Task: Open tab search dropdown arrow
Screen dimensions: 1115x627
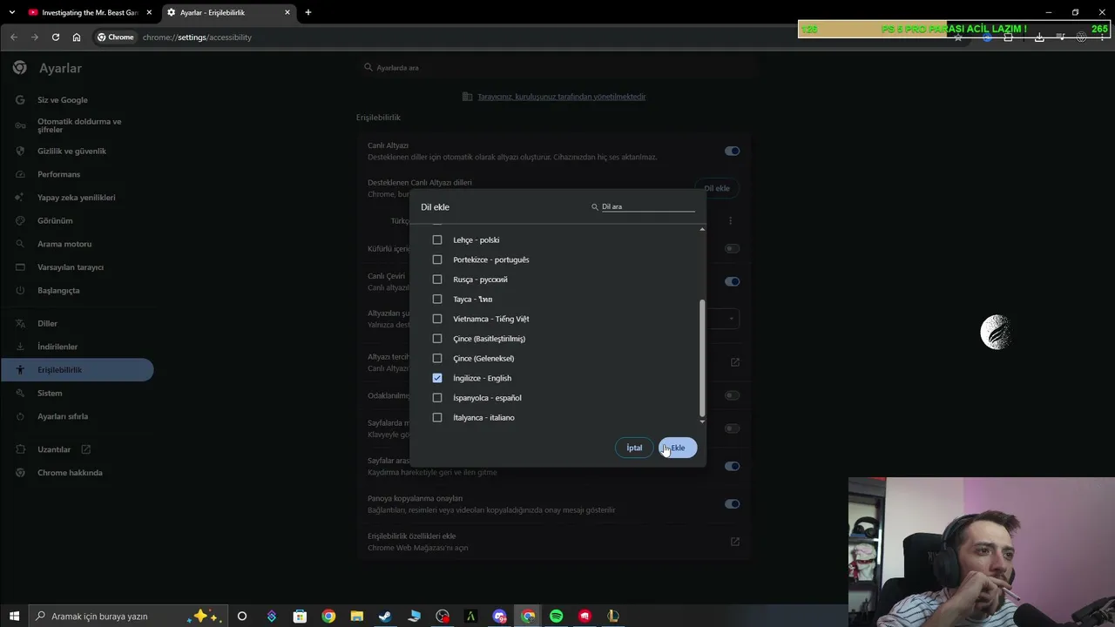Action: 12,12
